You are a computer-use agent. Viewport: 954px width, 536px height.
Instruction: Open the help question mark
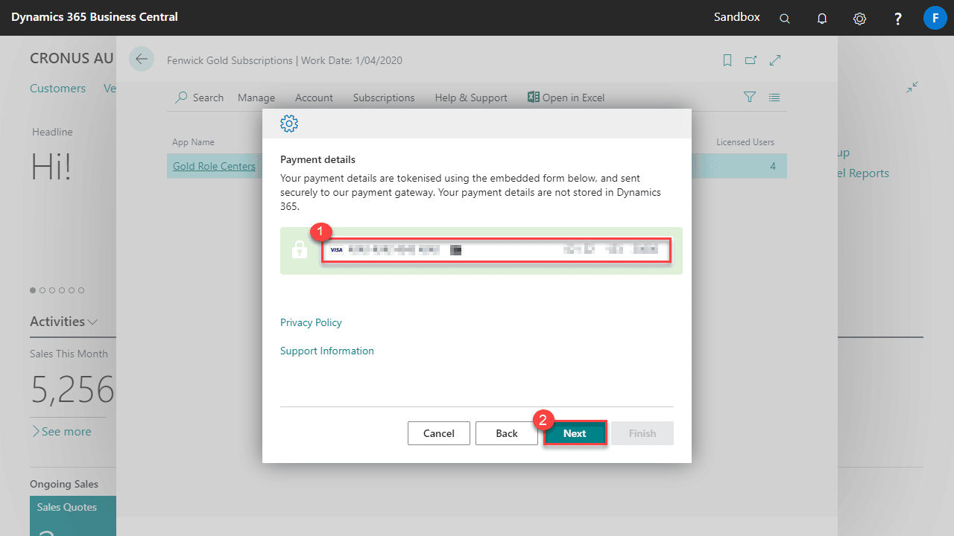898,19
